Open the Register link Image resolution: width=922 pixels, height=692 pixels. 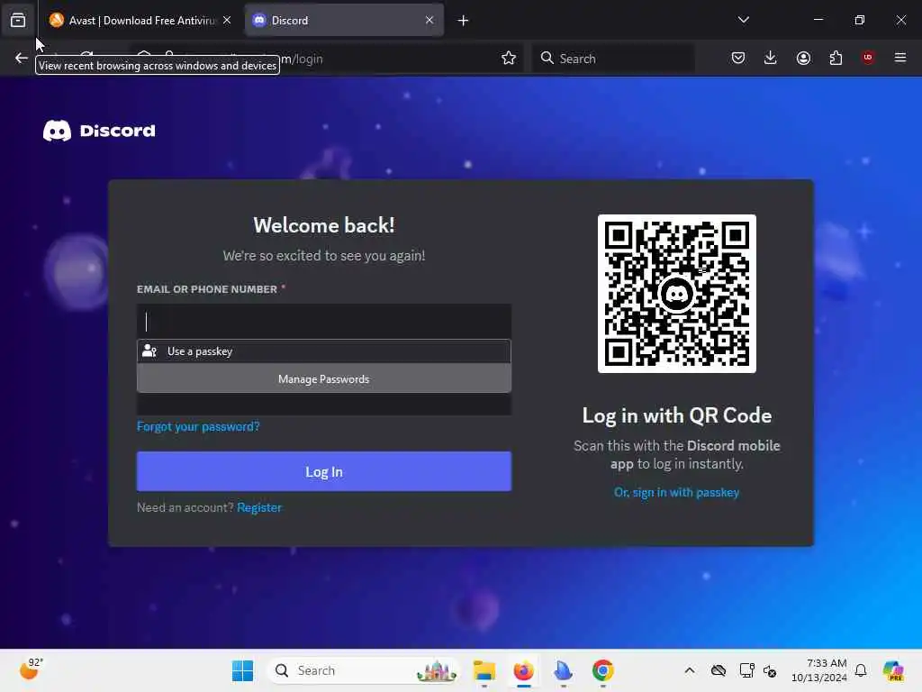click(259, 507)
